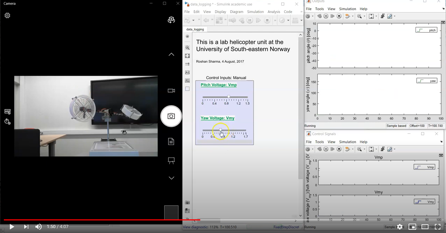The height and width of the screenshot is (233, 446).
Task: Switch to video recording mode
Action: tap(171, 91)
